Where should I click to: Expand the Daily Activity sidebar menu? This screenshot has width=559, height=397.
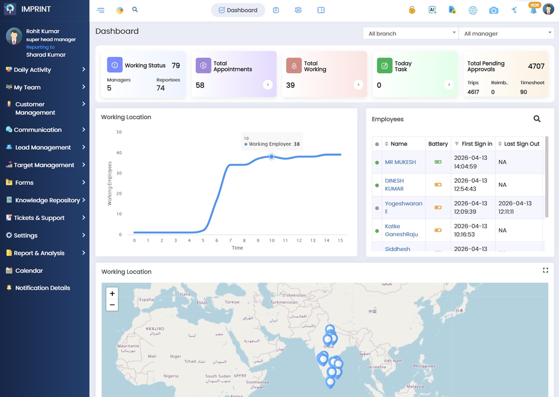coord(45,69)
